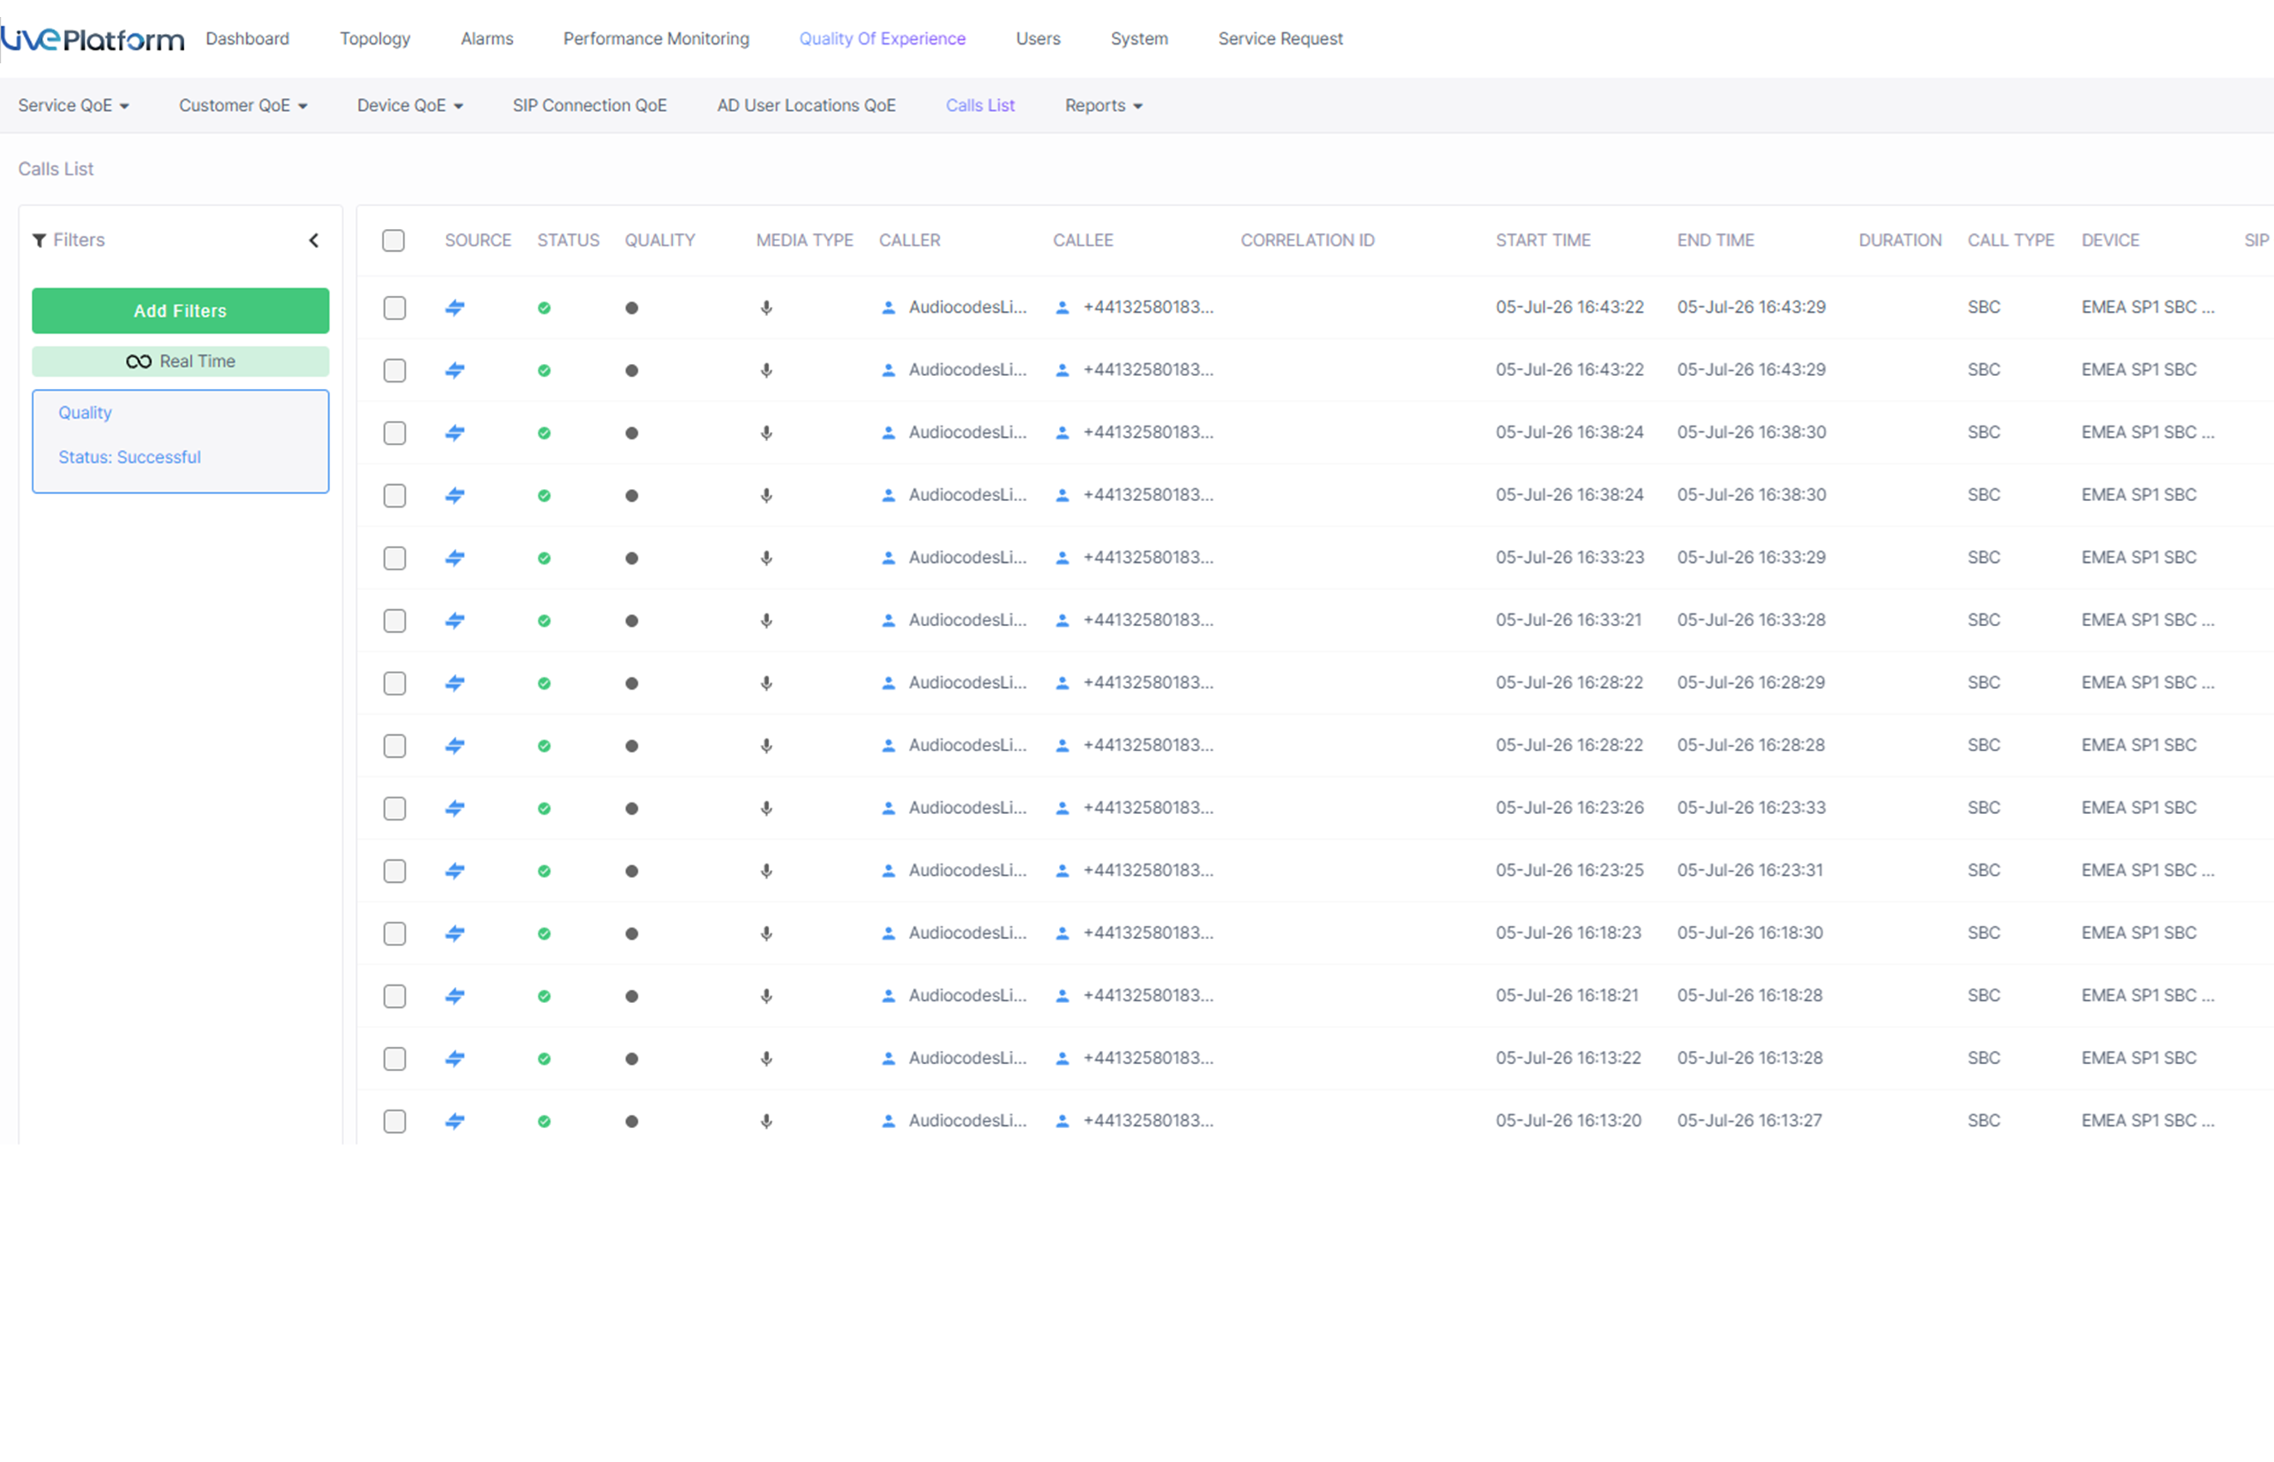
Task: Open the Dashboard menu
Action: tap(248, 39)
